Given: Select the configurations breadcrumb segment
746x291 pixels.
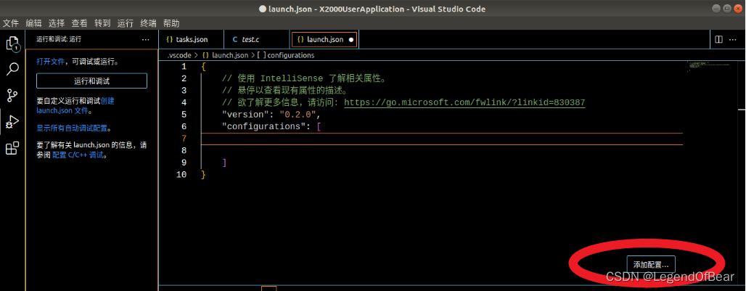Looking at the screenshot, I should coord(286,55).
